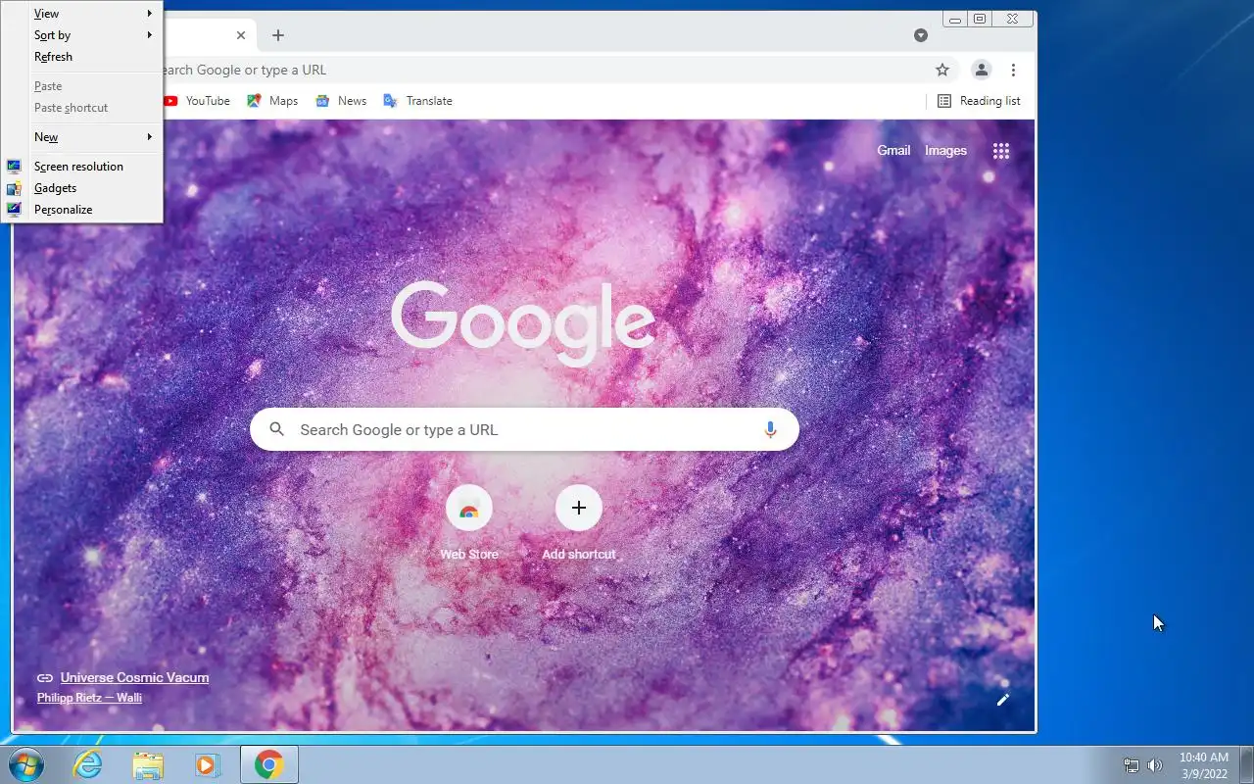Viewport: 1254px width, 784px height.
Task: Click the magnifier icon in search box
Action: pyautogui.click(x=277, y=429)
